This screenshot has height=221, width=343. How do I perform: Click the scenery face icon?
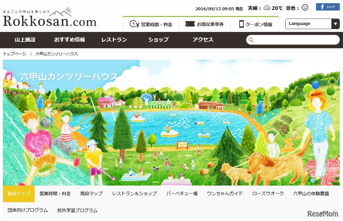pyautogui.click(x=305, y=8)
